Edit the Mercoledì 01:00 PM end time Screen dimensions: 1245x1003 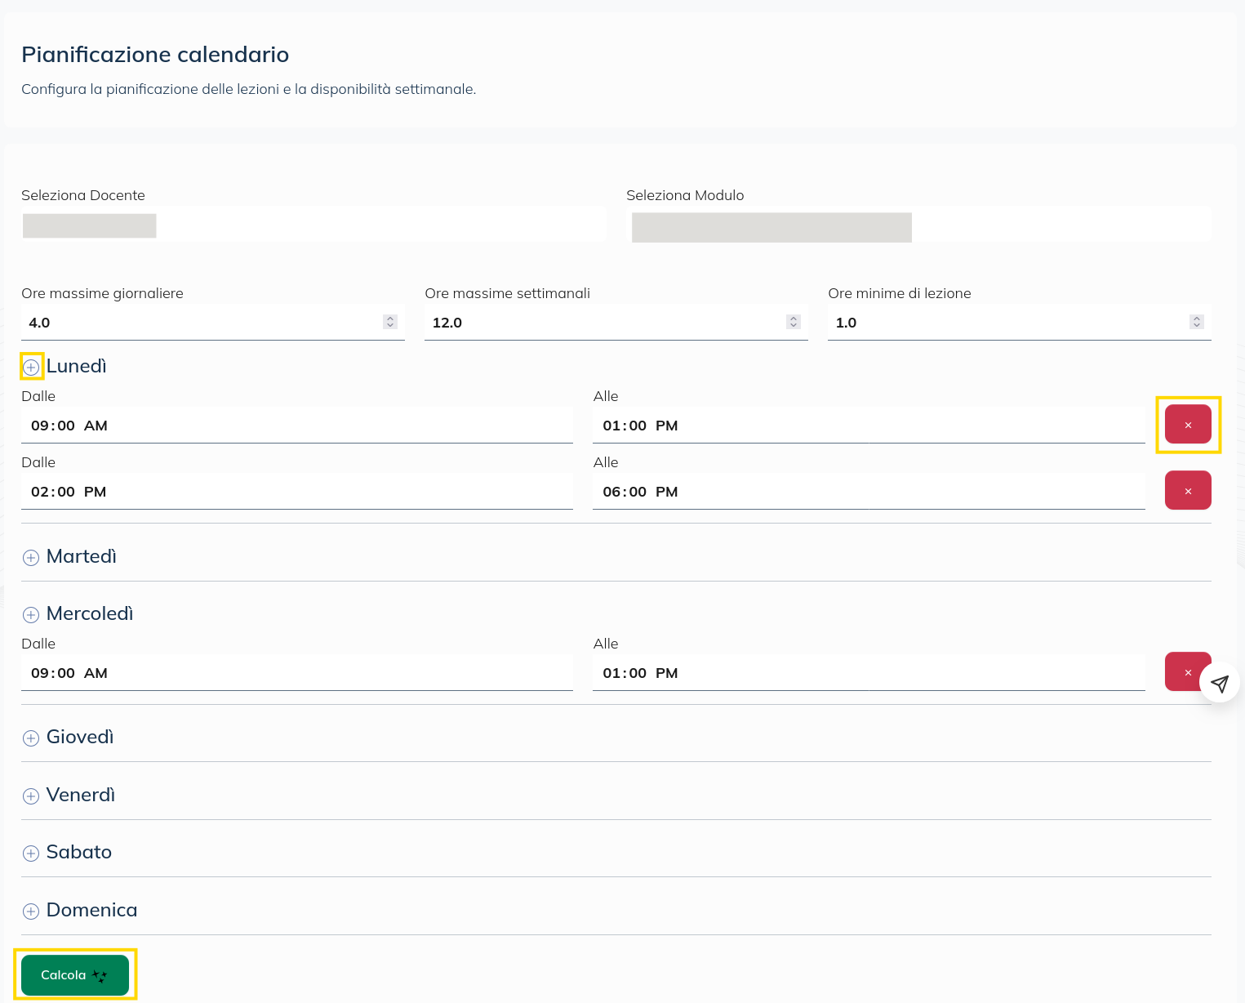click(869, 672)
